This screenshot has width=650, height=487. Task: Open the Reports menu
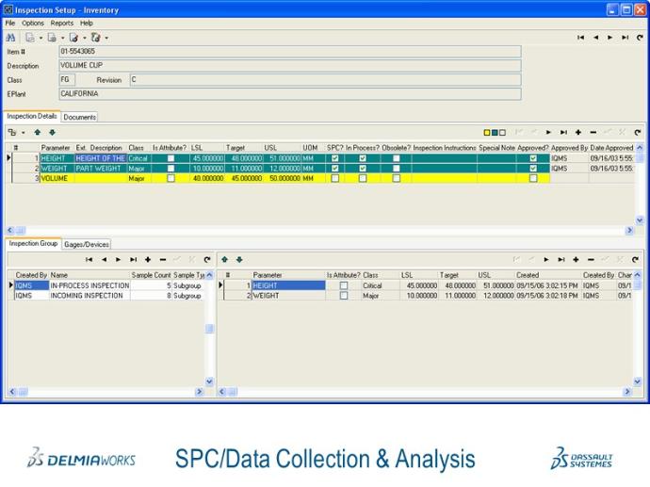61,23
